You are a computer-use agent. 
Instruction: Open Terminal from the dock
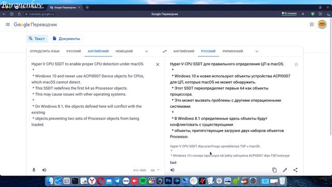[x=75, y=181]
